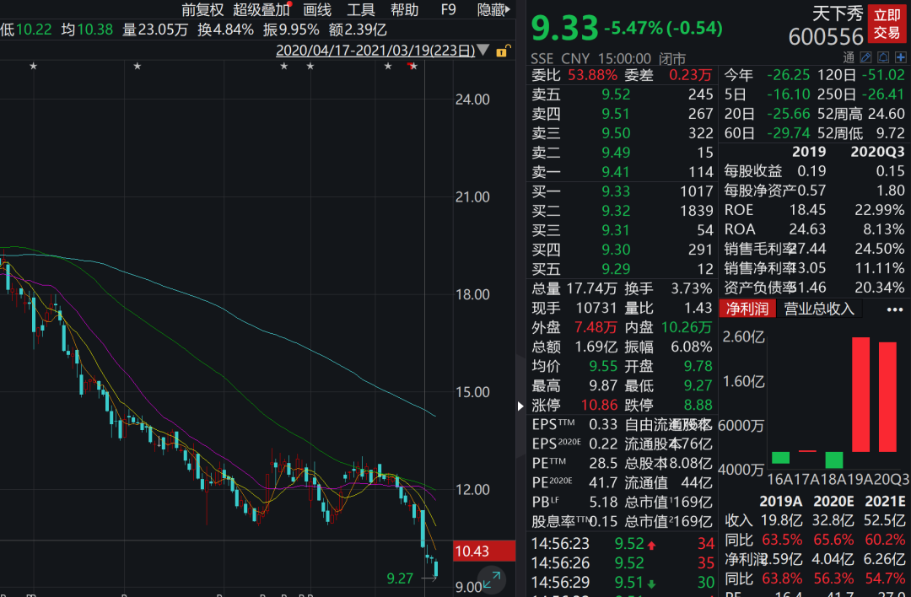Select the 营业总收入 tab

[x=819, y=309]
